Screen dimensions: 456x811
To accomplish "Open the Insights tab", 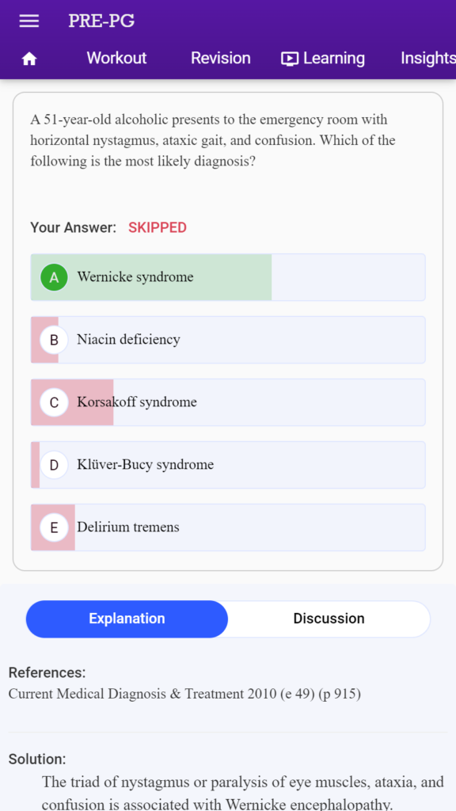I will [x=428, y=58].
